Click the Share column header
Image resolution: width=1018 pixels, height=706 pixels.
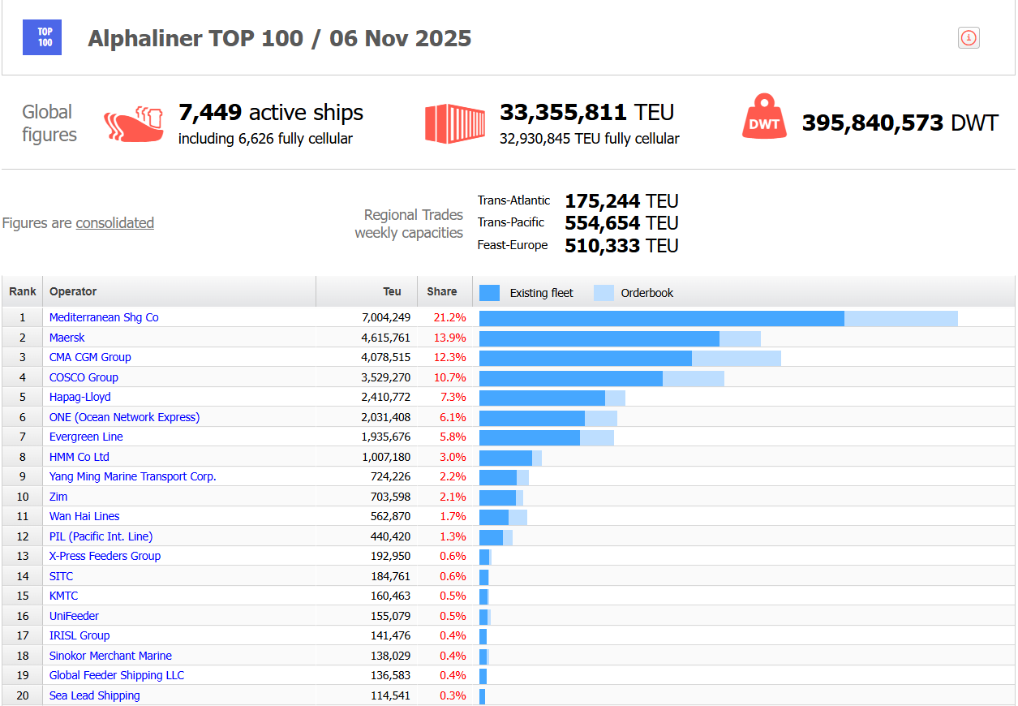click(x=443, y=291)
